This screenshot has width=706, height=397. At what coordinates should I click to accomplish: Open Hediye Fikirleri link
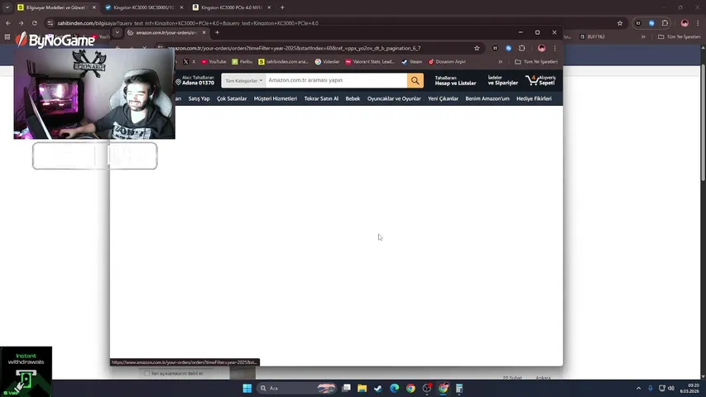point(534,98)
